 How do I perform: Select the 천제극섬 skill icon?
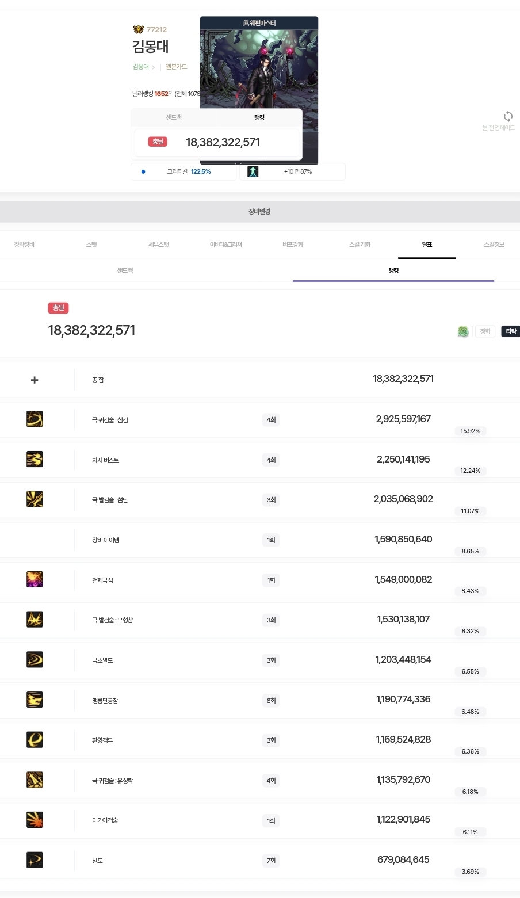tap(35, 579)
